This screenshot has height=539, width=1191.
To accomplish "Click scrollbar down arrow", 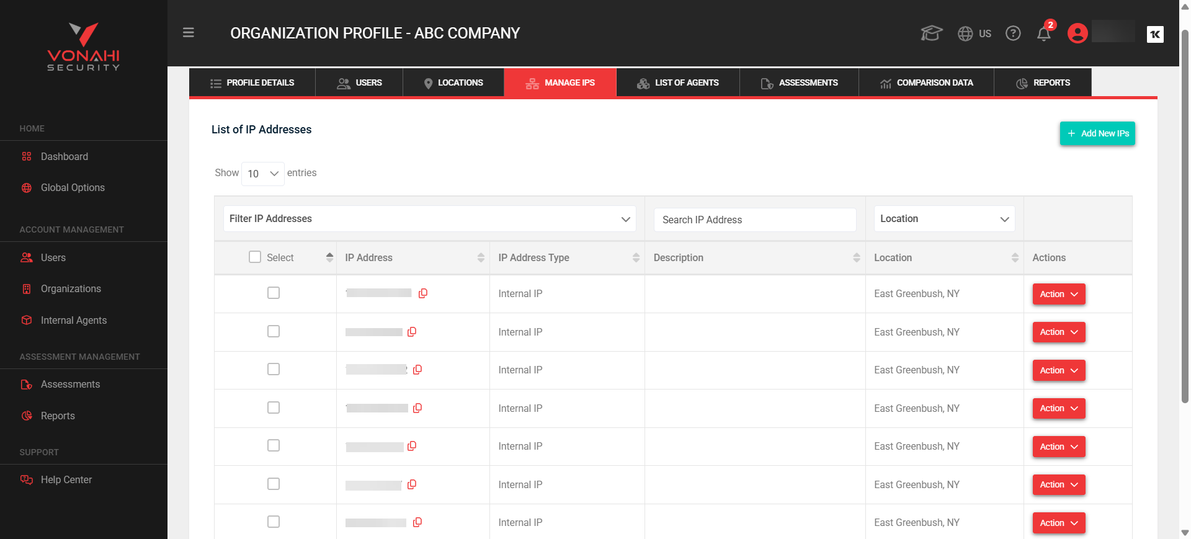I will tap(1185, 533).
